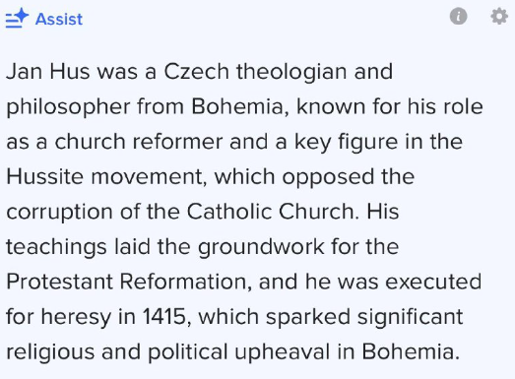Click the year 1415 in the summary
This screenshot has height=379, width=515.
pos(164,317)
